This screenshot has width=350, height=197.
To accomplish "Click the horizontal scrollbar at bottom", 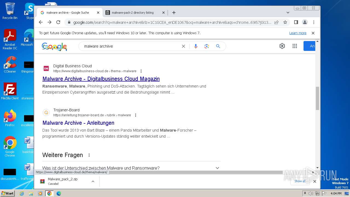I will pos(196,172).
